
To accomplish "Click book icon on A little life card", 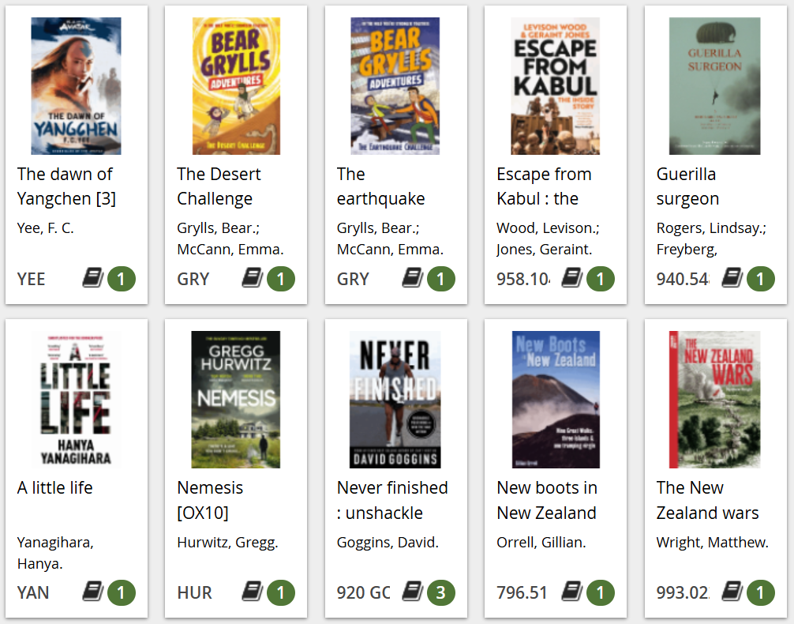I will point(93,592).
